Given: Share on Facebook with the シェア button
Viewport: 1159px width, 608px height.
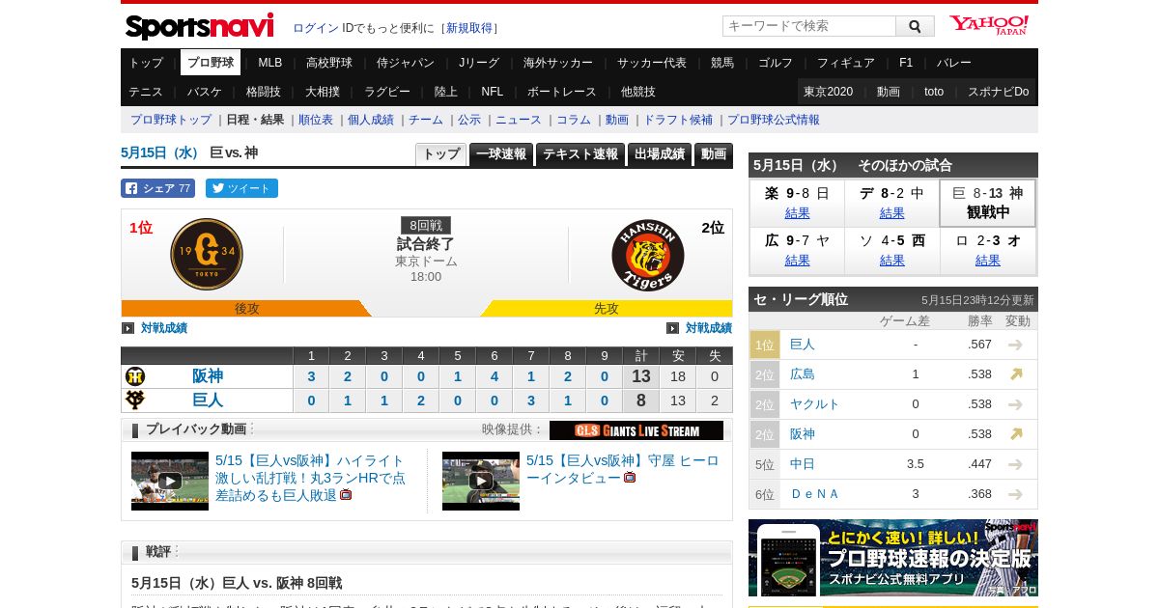Looking at the screenshot, I should pos(157,188).
